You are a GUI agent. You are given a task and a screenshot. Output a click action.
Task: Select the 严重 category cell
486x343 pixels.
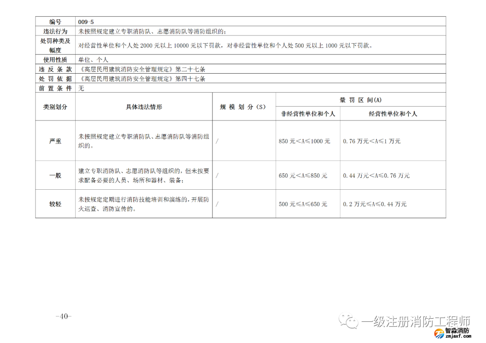(x=55, y=141)
